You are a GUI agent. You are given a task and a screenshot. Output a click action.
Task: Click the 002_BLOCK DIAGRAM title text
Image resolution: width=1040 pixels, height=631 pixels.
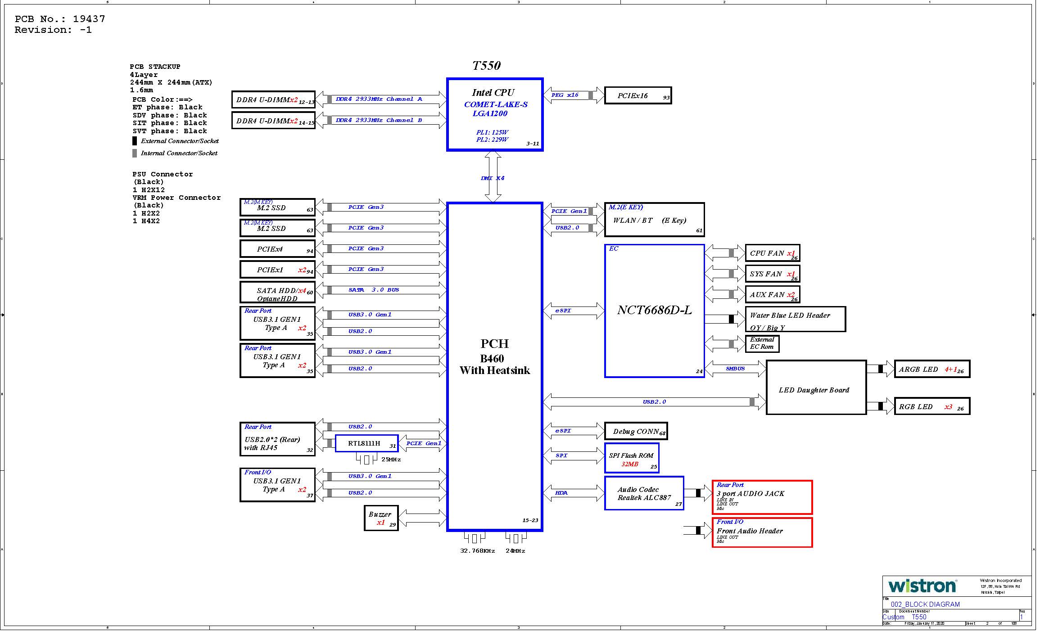click(925, 604)
